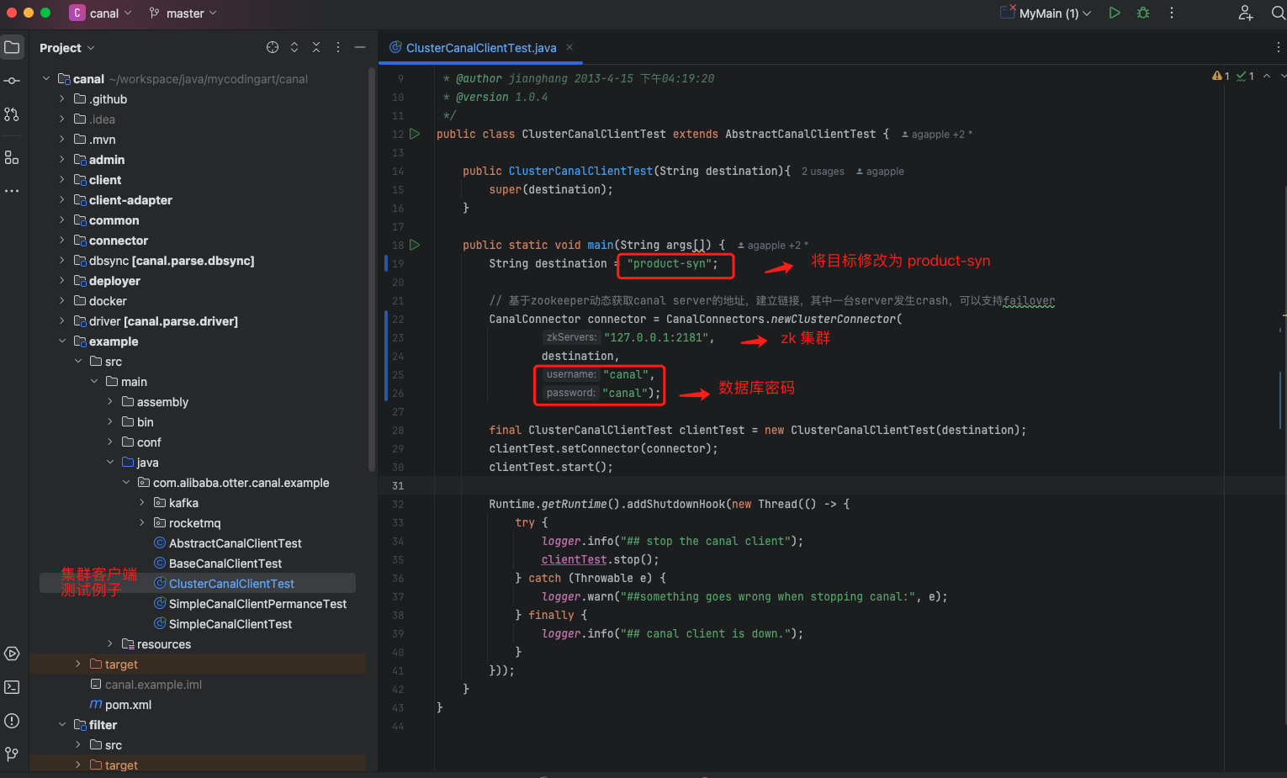Open the Commit tool window icon
Viewport: 1287px width, 778px height.
(x=12, y=81)
